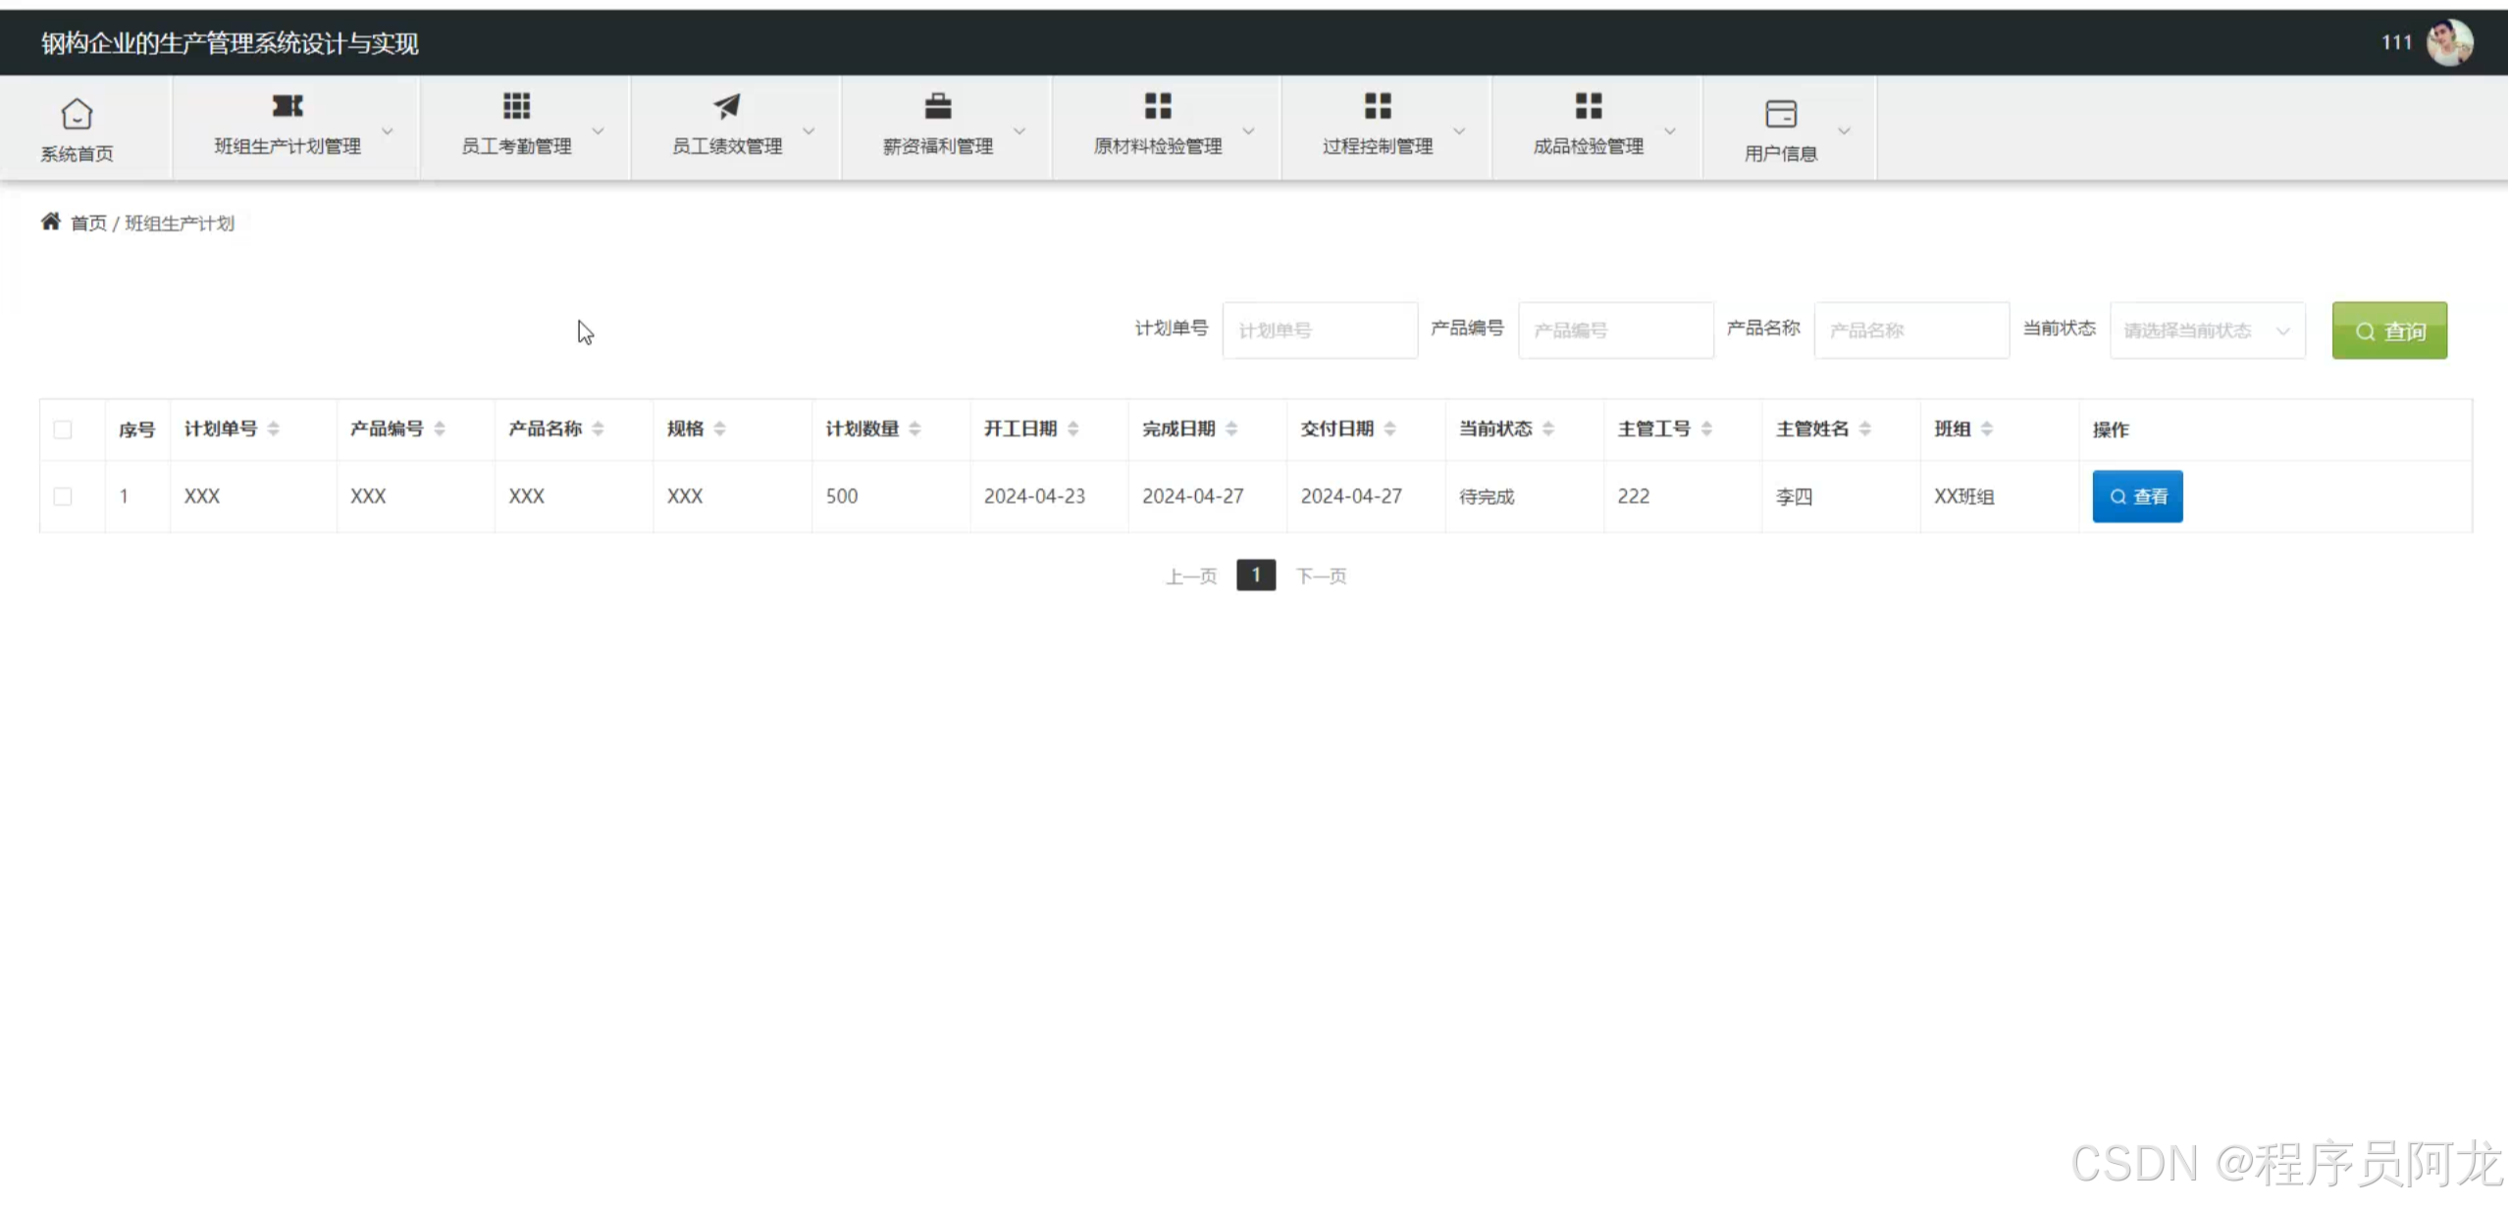The height and width of the screenshot is (1205, 2508).
Task: Go to 下一页 in the pagination
Action: pyautogui.click(x=1321, y=577)
